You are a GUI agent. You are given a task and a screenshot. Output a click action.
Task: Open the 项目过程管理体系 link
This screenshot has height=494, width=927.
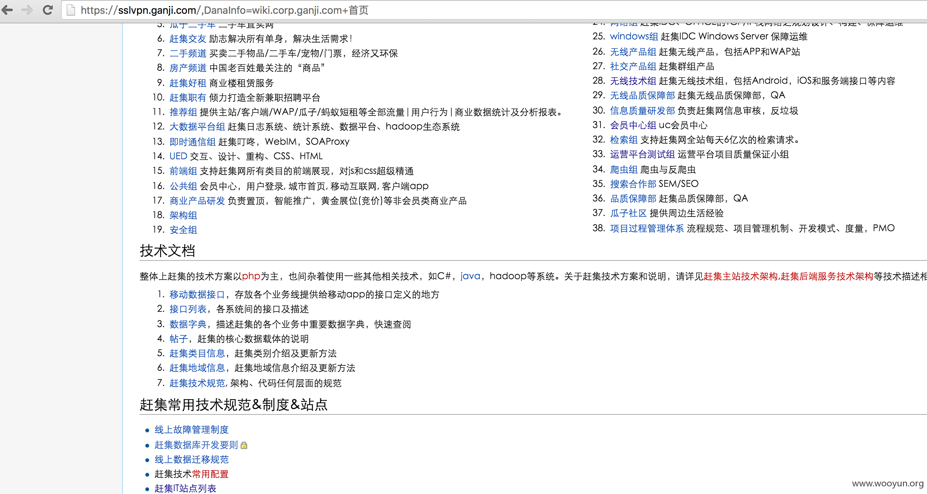(x=647, y=228)
